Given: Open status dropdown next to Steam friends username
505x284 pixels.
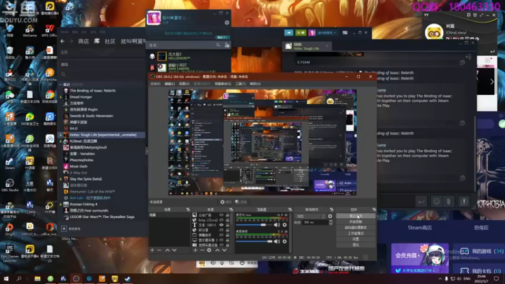Looking at the screenshot, I should [189, 18].
